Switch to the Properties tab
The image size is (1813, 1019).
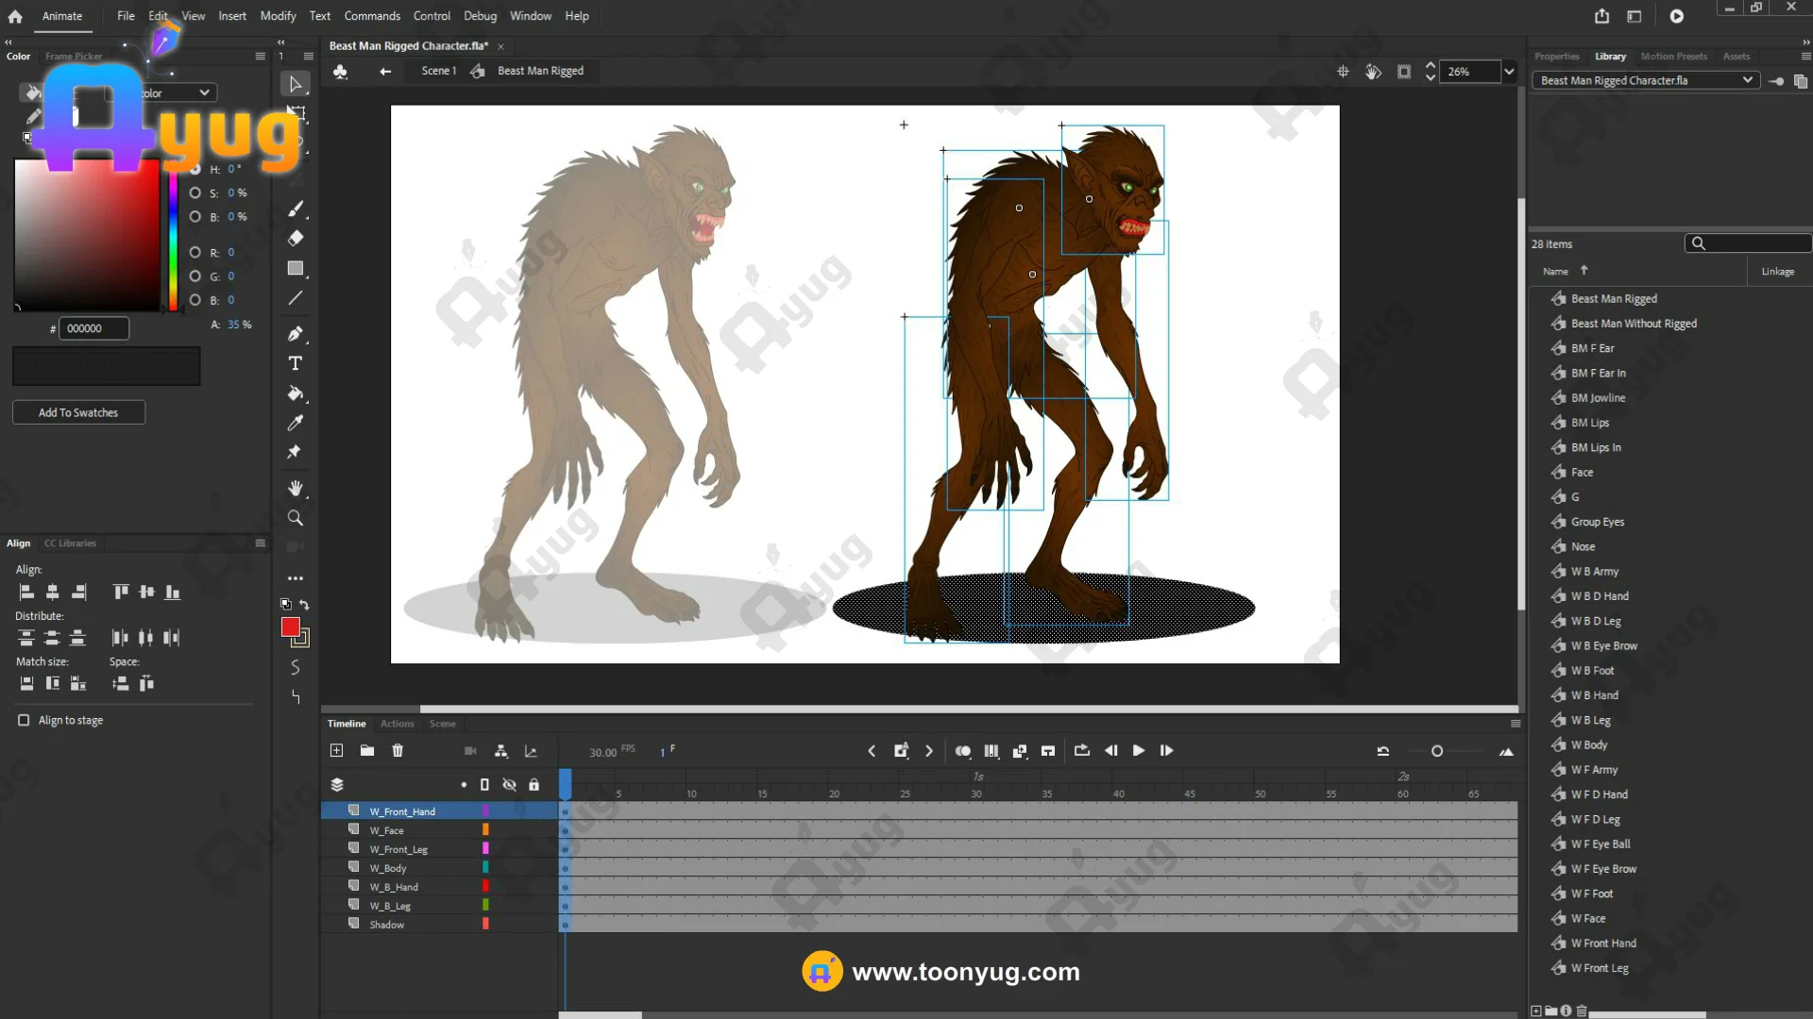point(1556,57)
